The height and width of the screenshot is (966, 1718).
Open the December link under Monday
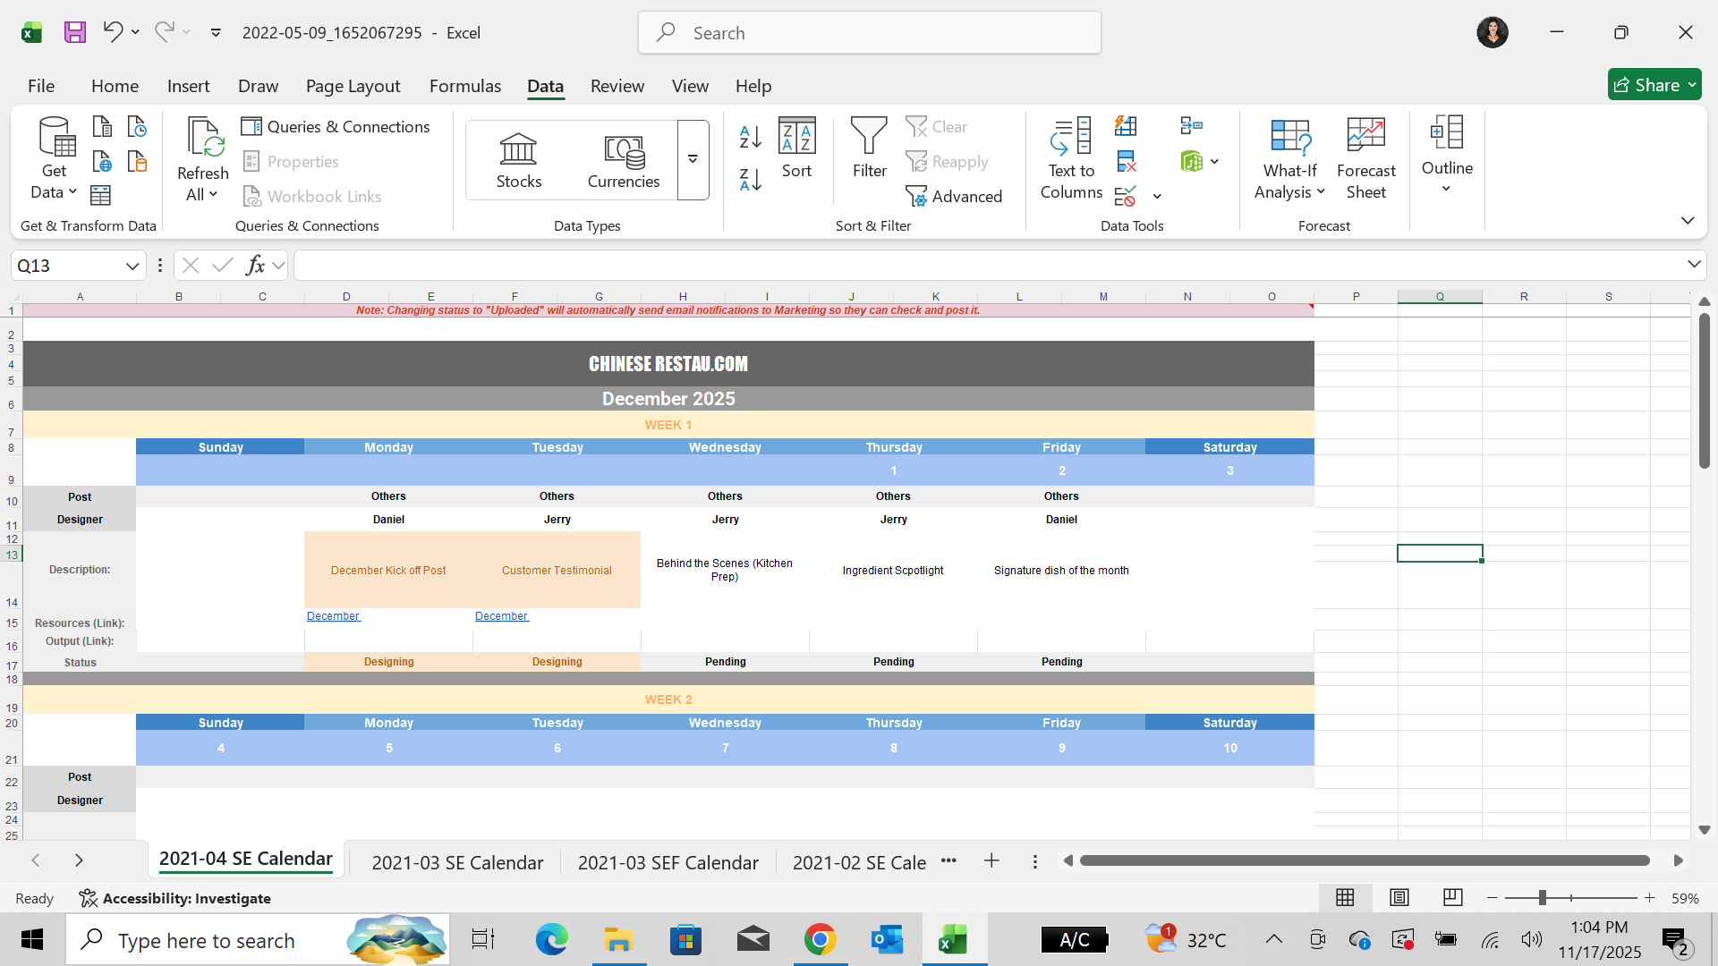click(333, 616)
